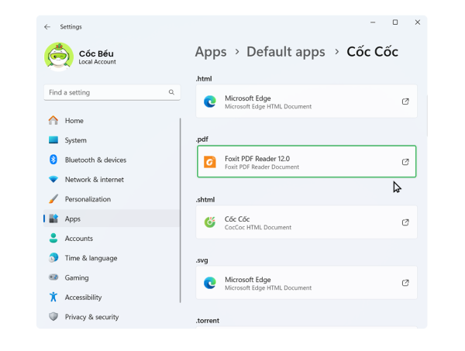
Task: Open Bluetooth & devices settings
Action: [112, 160]
